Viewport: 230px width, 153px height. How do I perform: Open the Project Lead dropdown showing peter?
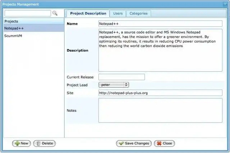(x=114, y=85)
